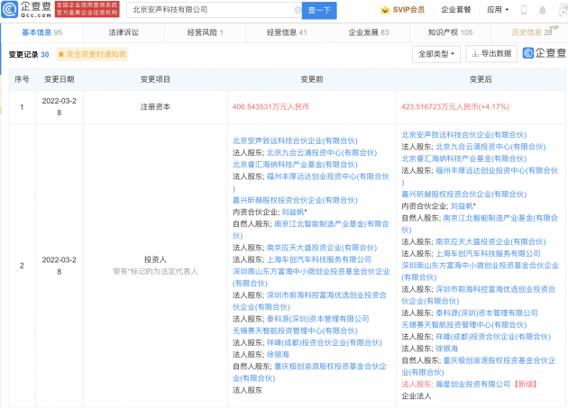This screenshot has height=408, width=568.
Task: Click the 查一下 search button
Action: pos(319,10)
